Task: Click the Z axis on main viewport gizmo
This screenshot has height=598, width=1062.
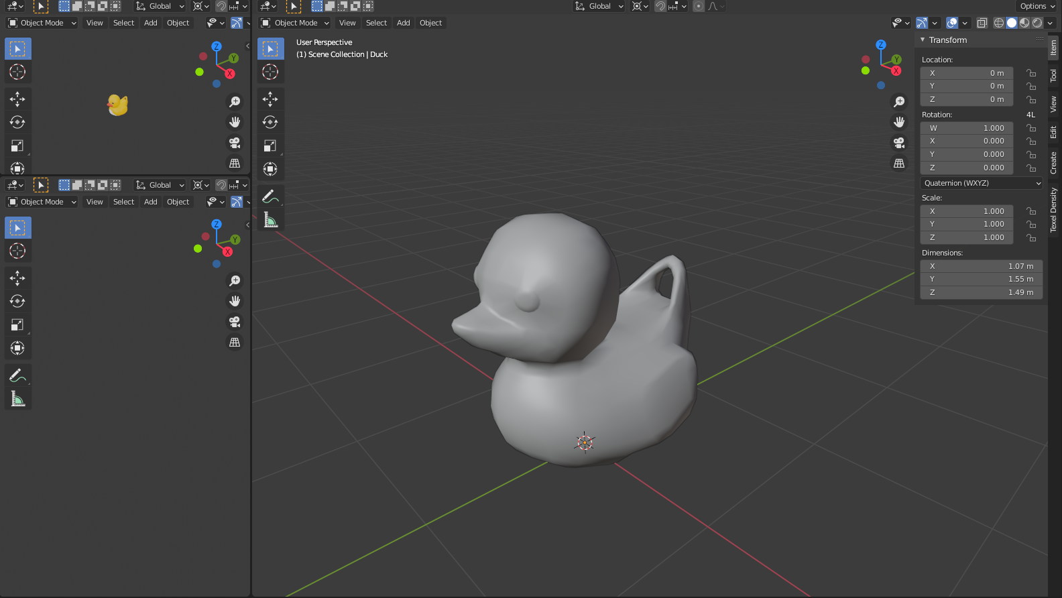Action: (881, 45)
